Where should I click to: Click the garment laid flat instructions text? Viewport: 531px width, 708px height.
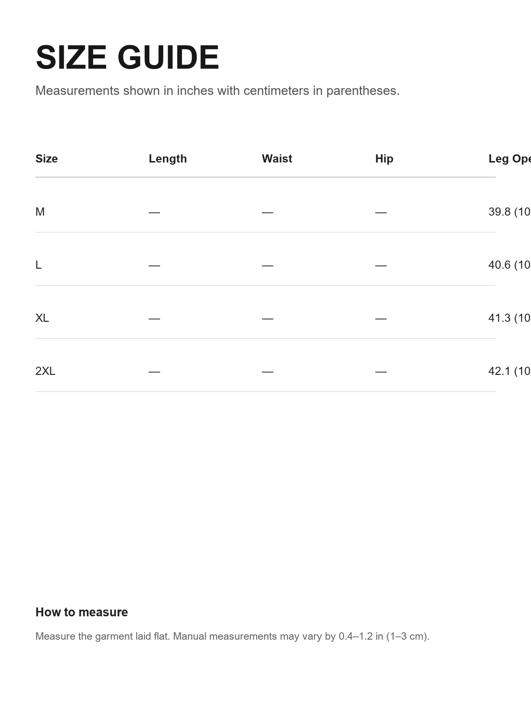[x=232, y=636]
